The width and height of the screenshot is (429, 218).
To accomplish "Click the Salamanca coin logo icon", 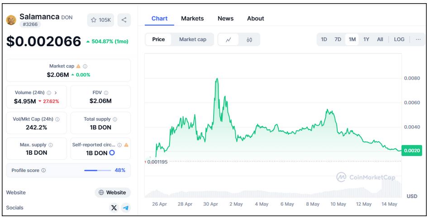I will (11, 20).
